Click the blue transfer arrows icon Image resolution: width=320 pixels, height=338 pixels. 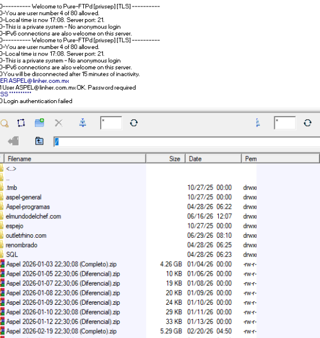(83, 123)
